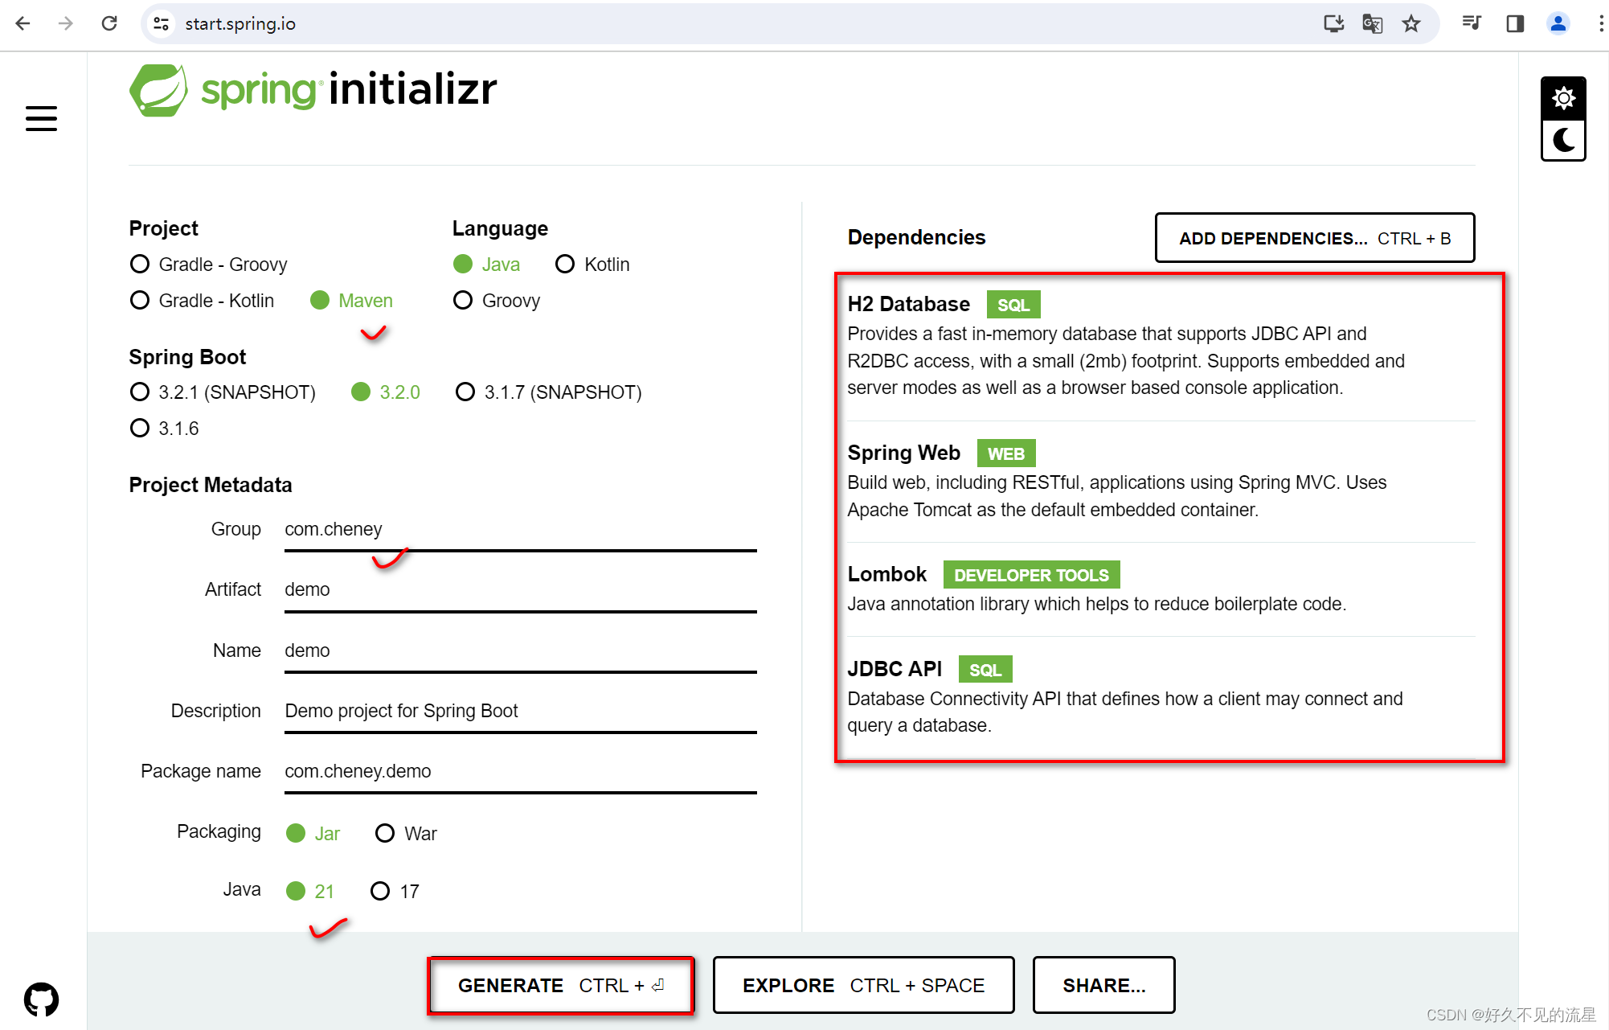The image size is (1609, 1030).
Task: Select Gradle - Kotlin project
Action: pos(202,301)
